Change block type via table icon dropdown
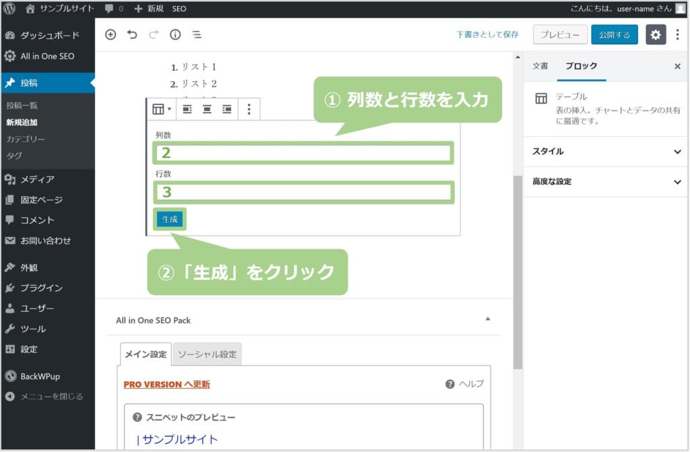 click(161, 109)
